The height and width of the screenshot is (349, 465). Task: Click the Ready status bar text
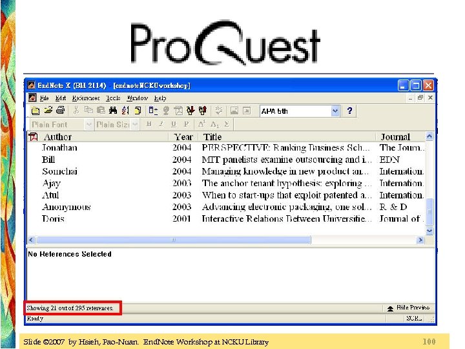tap(35, 319)
